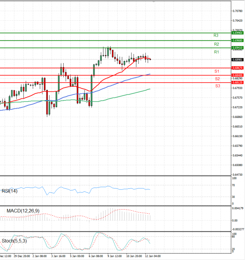Select the red 0.68400 price tag
The image size is (245, 260).
click(x=238, y=75)
